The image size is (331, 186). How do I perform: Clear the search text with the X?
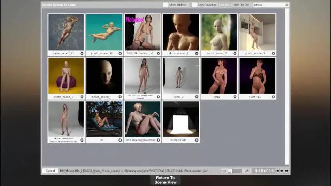point(287,5)
